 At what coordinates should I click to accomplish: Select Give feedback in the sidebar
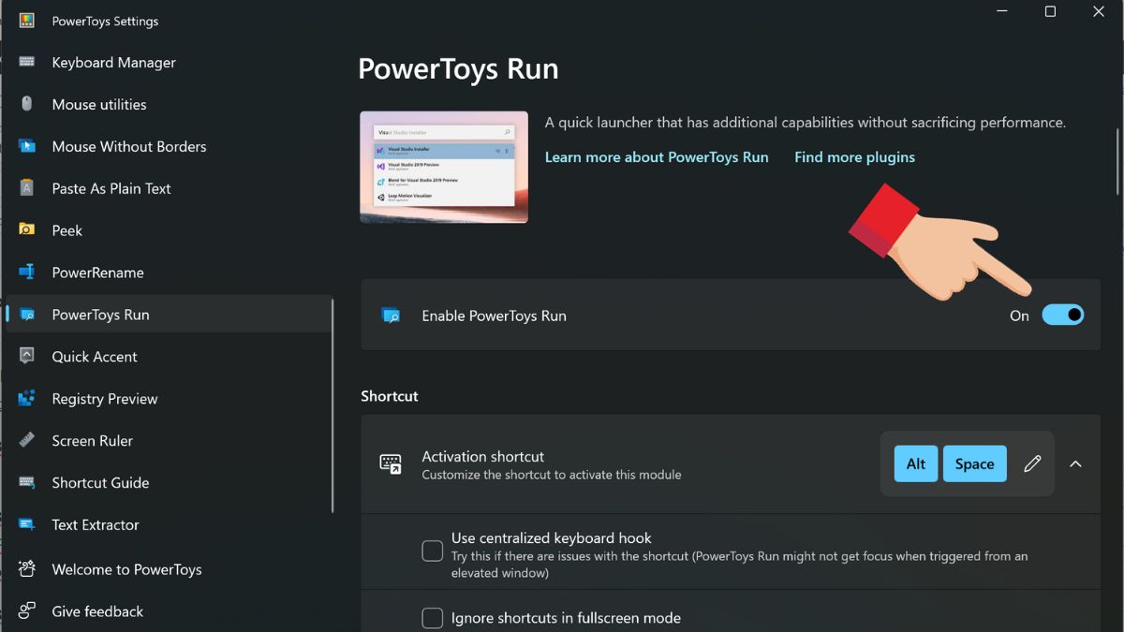pyautogui.click(x=27, y=611)
